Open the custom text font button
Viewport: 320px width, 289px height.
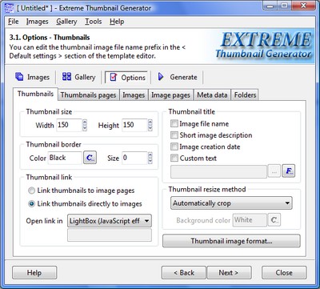pyautogui.click(x=289, y=171)
